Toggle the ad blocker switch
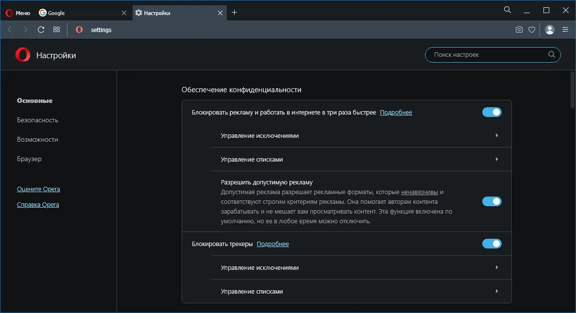Viewport: 576px width, 313px height. pyautogui.click(x=491, y=113)
